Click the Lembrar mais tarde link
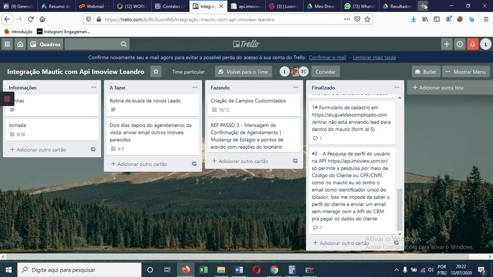The width and height of the screenshot is (493, 277). point(374,57)
